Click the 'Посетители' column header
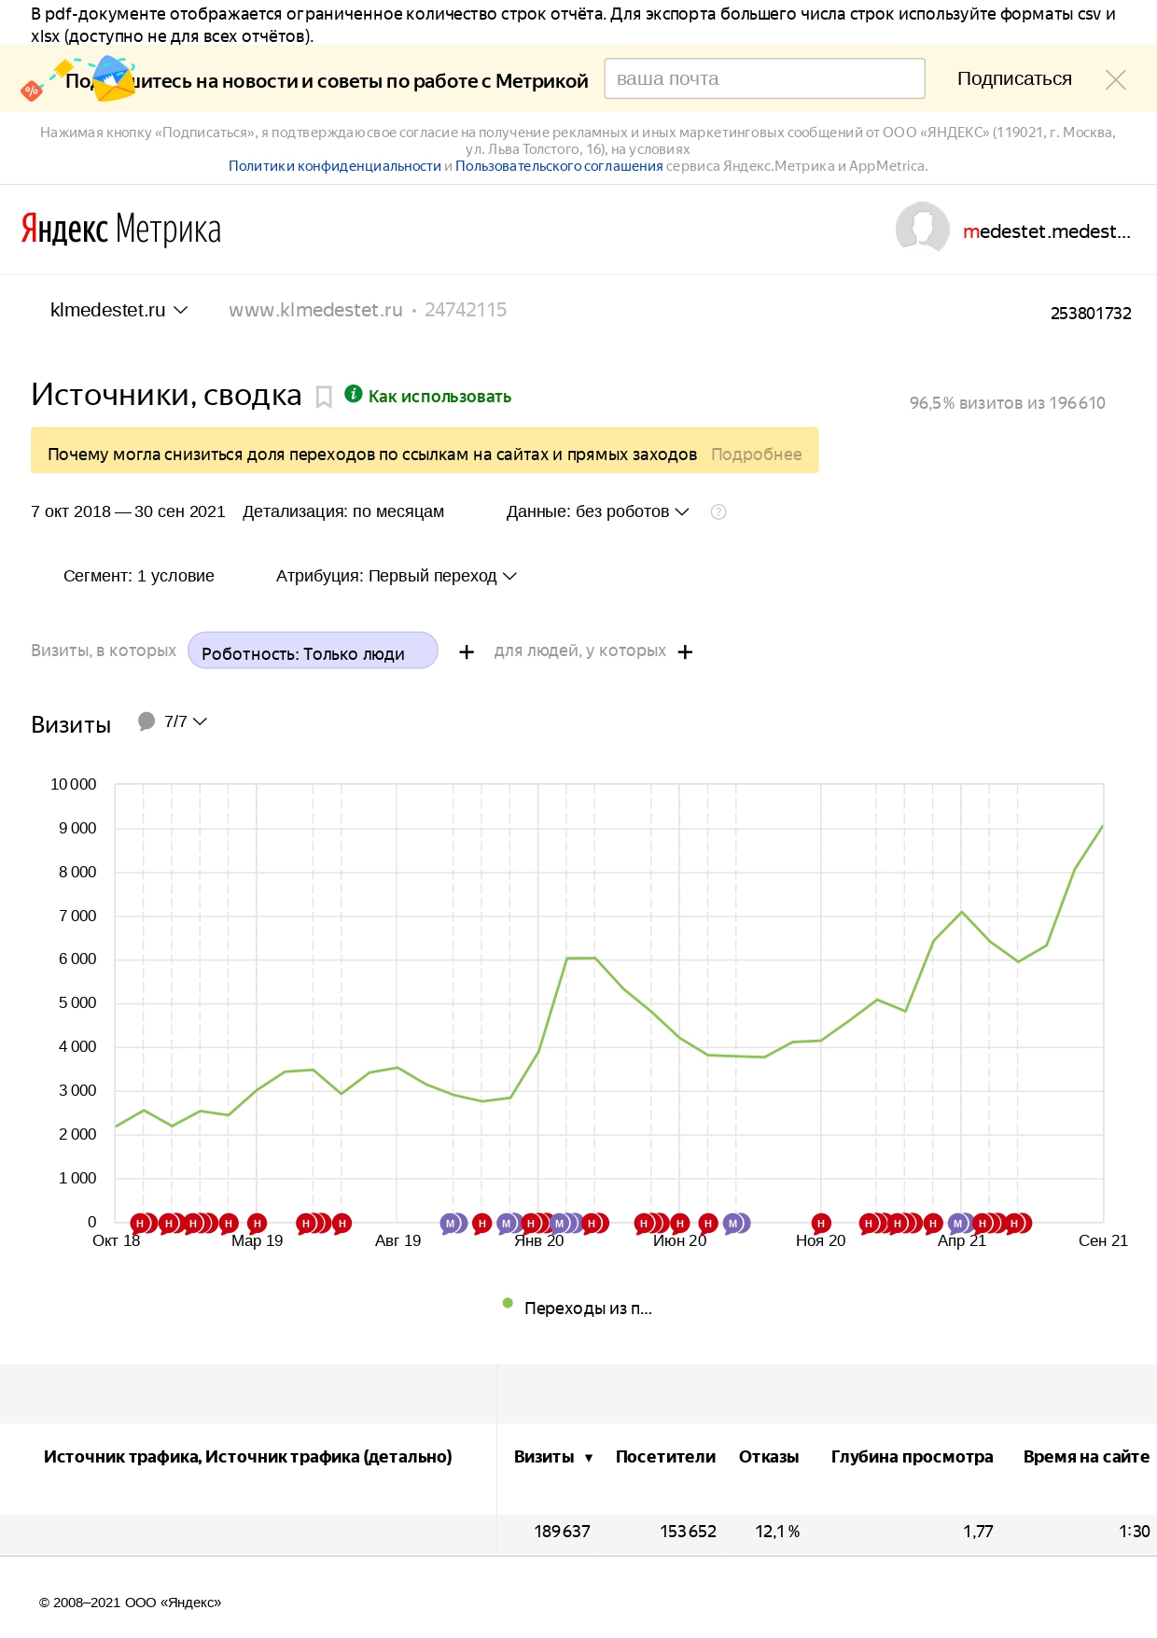 tap(665, 1457)
